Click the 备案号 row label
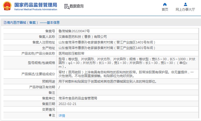This screenshot has width=201, height=121. click(x=50, y=31)
